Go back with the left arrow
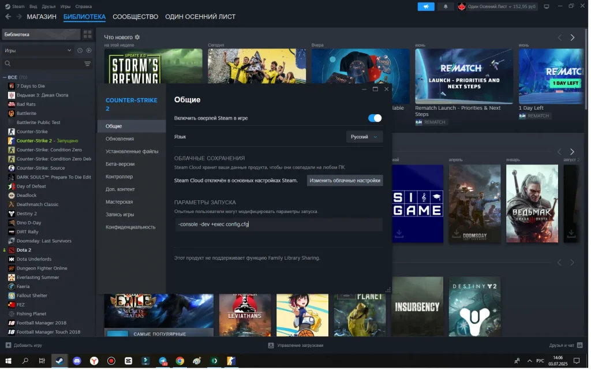The height and width of the screenshot is (370, 591). [x=8, y=17]
